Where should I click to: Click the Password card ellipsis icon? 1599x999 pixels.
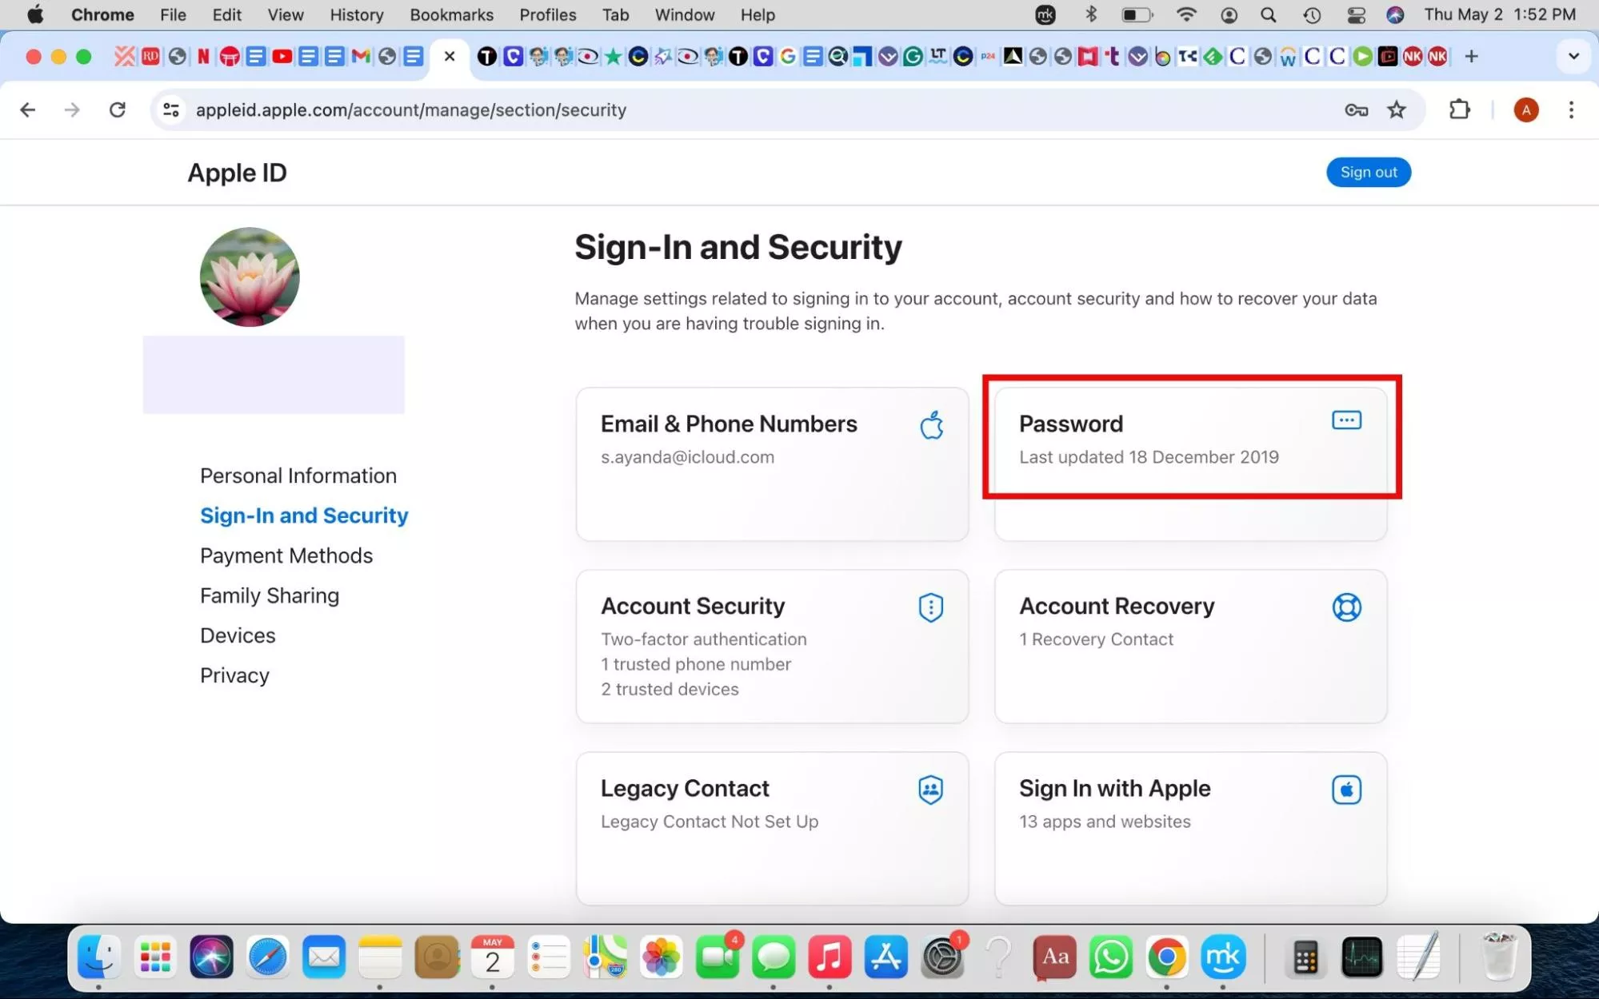(1346, 420)
